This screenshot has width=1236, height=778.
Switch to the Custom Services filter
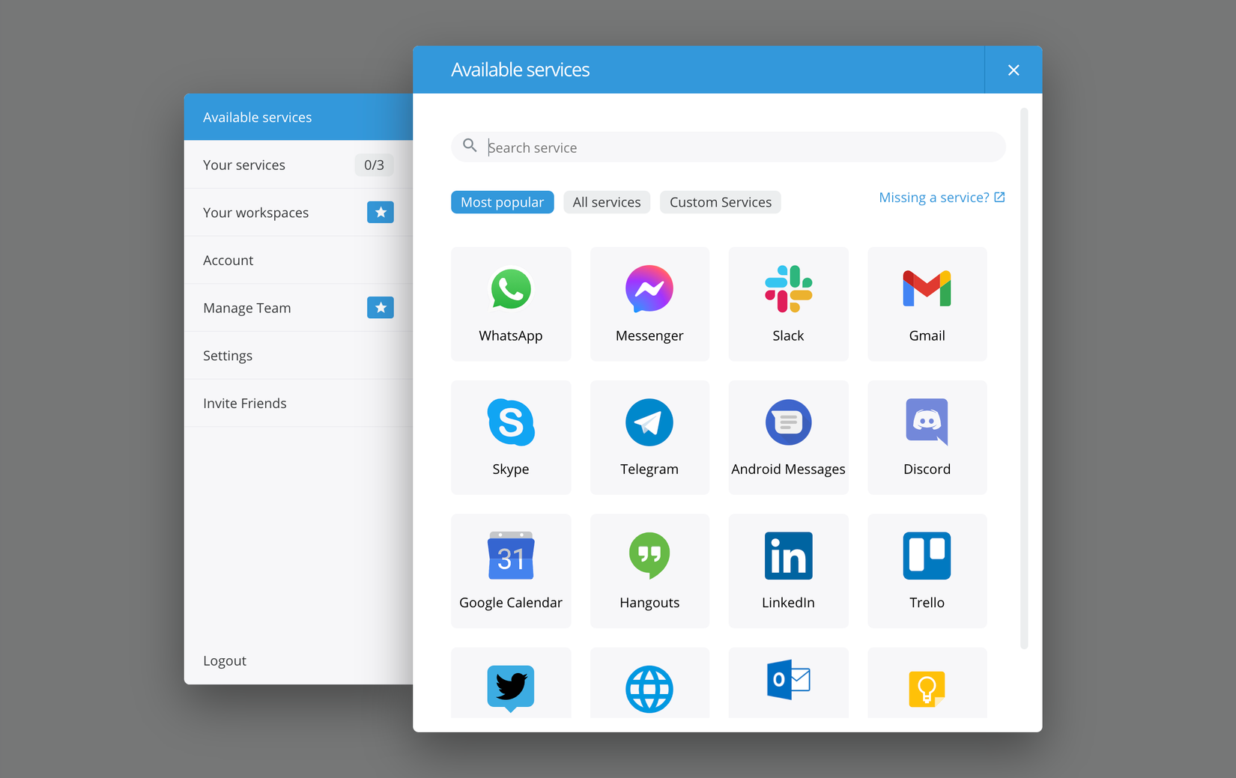pyautogui.click(x=720, y=202)
